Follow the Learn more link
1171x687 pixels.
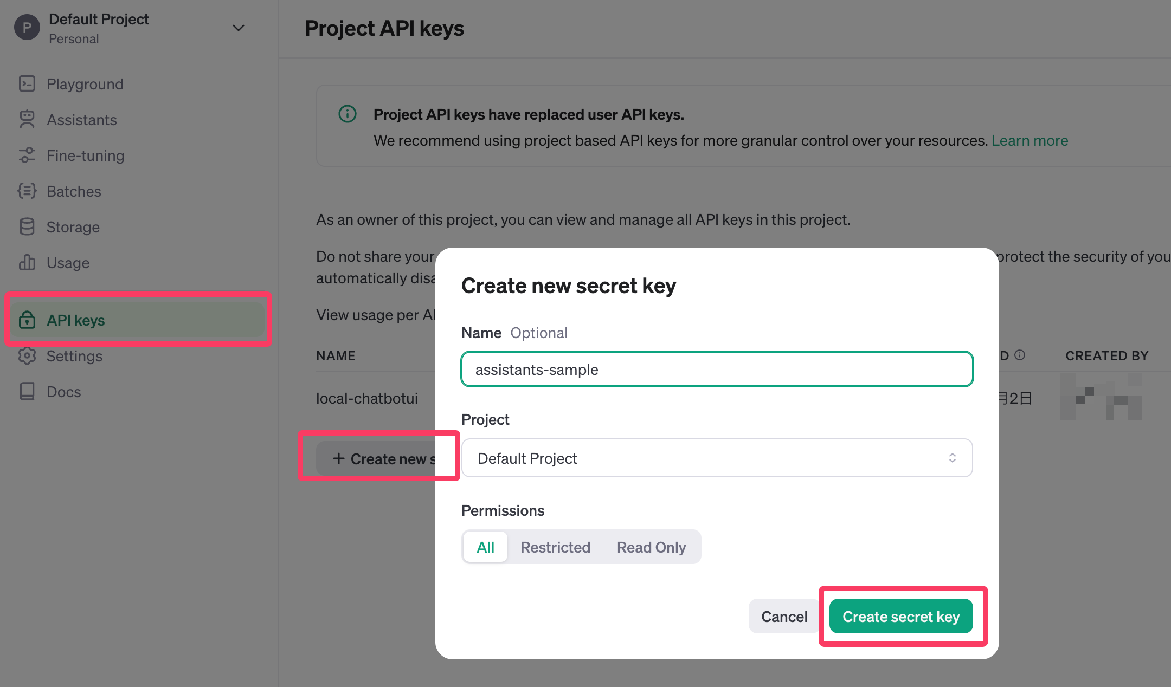[x=1030, y=141]
